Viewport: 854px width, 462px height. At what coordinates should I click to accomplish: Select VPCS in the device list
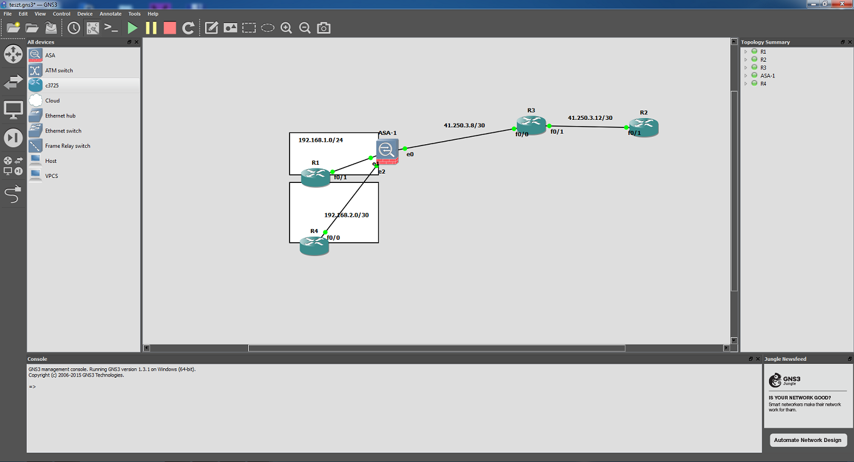coord(83,176)
